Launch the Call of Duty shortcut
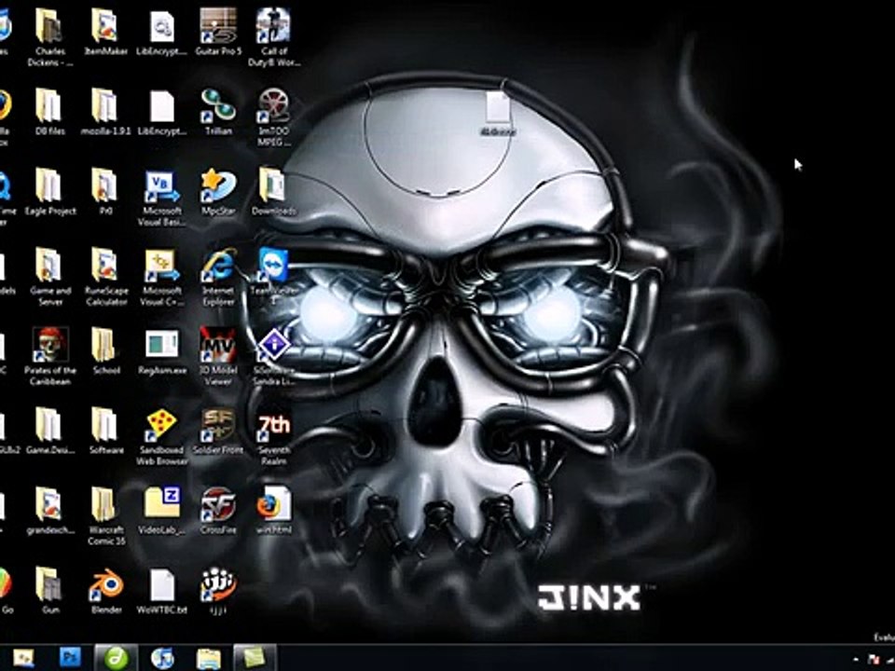This screenshot has width=895, height=671. pos(273,35)
